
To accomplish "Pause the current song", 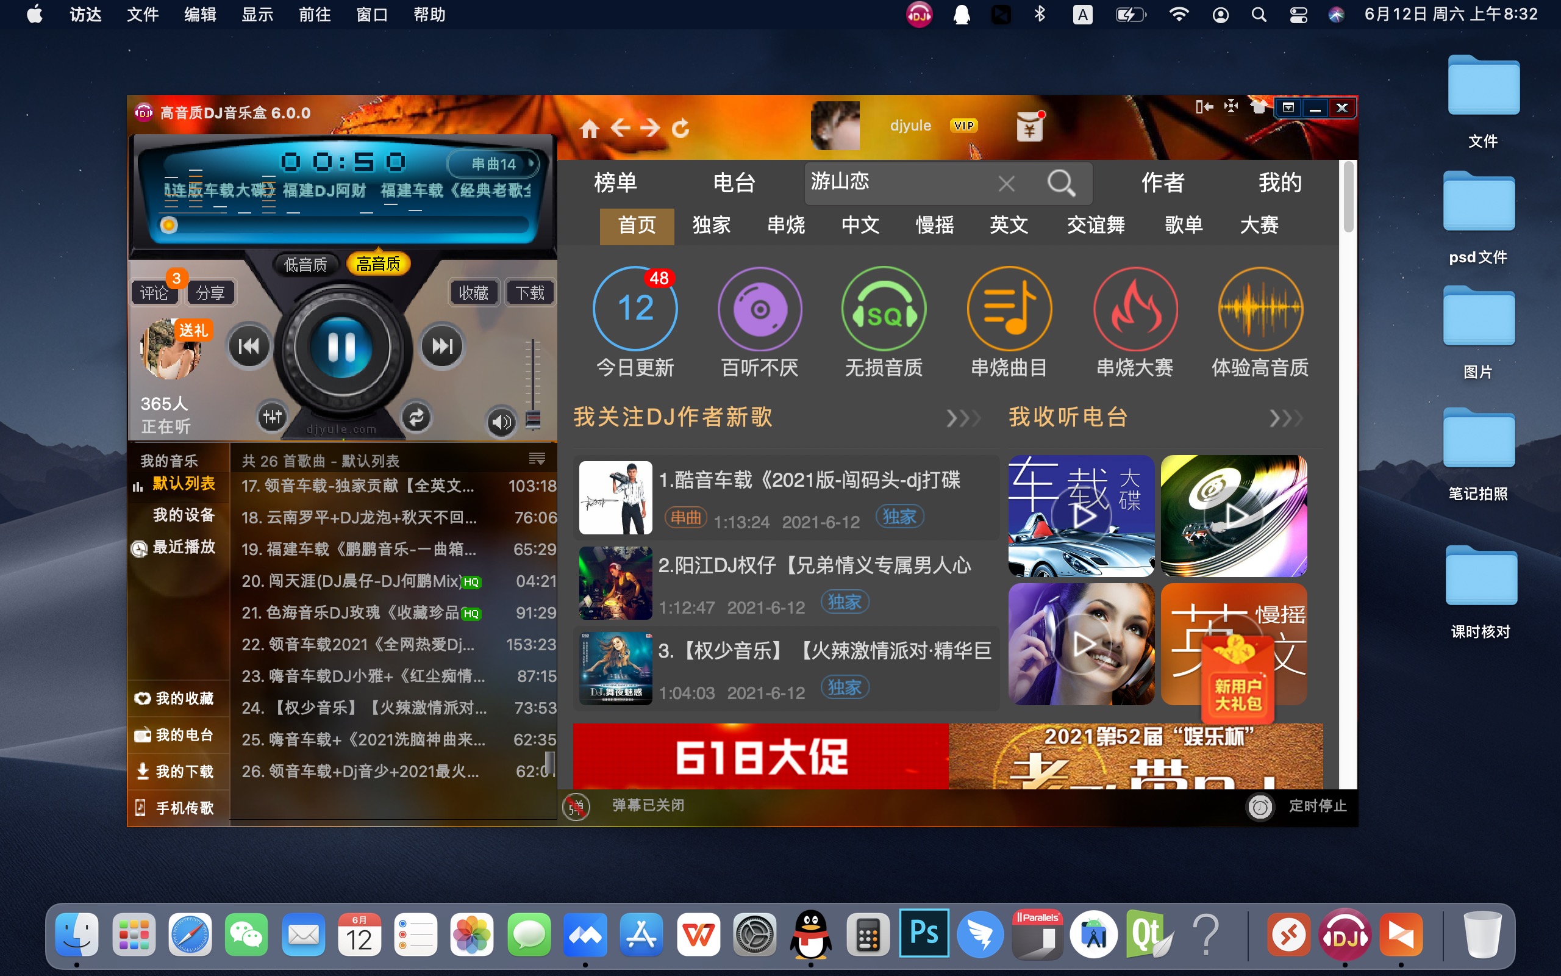I will point(342,347).
